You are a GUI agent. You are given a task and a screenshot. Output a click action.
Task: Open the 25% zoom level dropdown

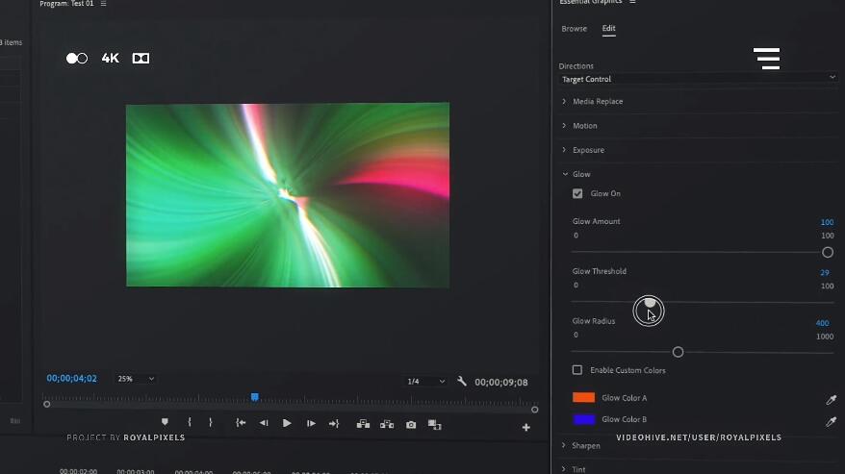click(136, 379)
